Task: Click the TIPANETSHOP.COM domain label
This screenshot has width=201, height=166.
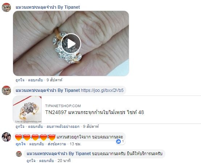Action: coord(63,106)
